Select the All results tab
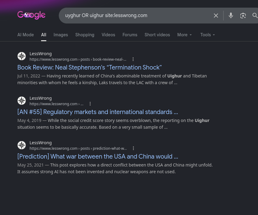Image resolution: width=258 pixels, height=215 pixels. tap(44, 35)
